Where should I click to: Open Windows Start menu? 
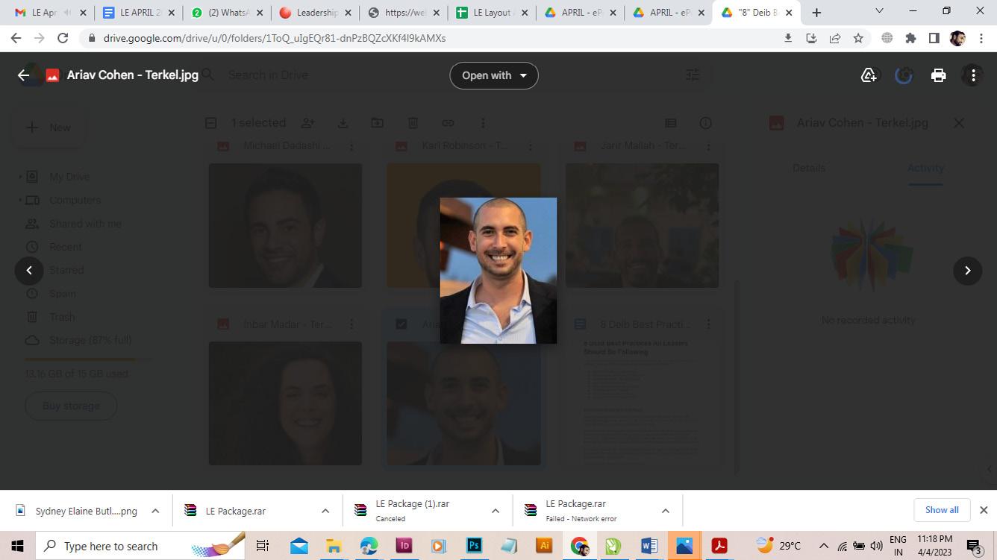click(17, 546)
